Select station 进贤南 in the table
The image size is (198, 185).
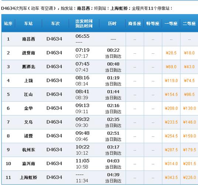coord(28,53)
